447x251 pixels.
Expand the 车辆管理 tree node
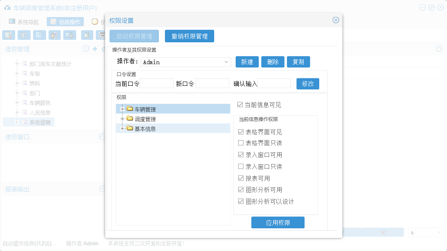[x=122, y=109]
